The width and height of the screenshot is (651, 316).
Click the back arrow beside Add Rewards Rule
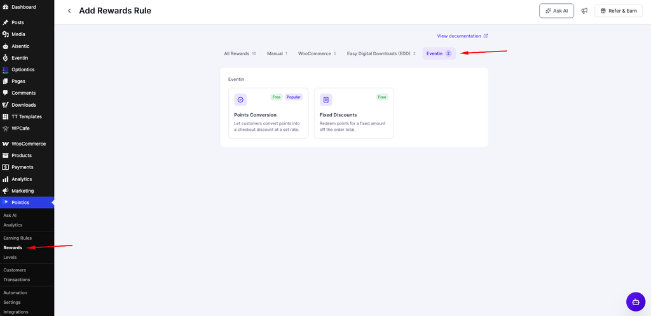click(x=69, y=11)
